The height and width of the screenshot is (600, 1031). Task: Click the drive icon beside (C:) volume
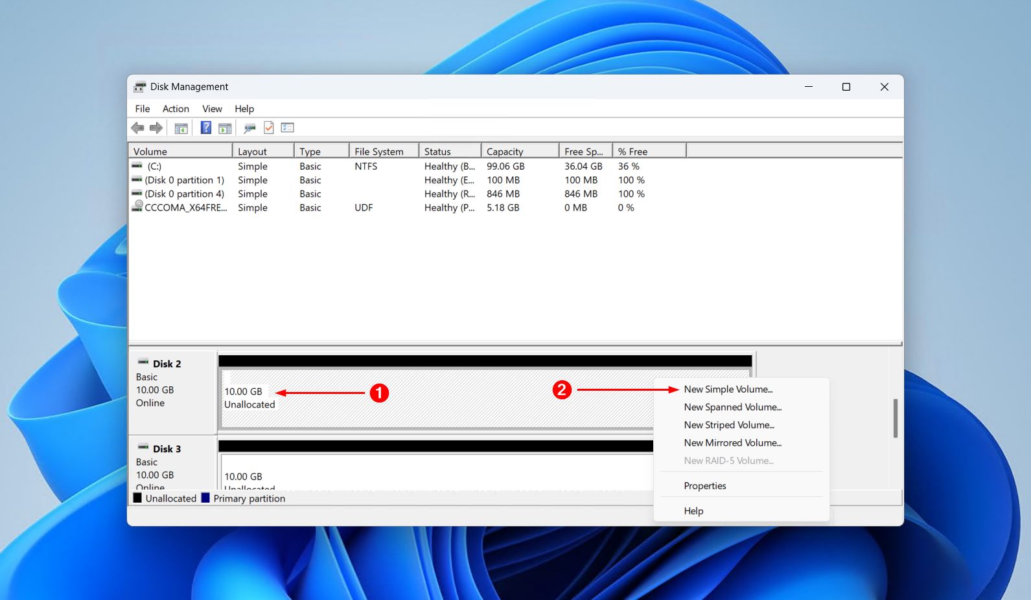click(137, 166)
